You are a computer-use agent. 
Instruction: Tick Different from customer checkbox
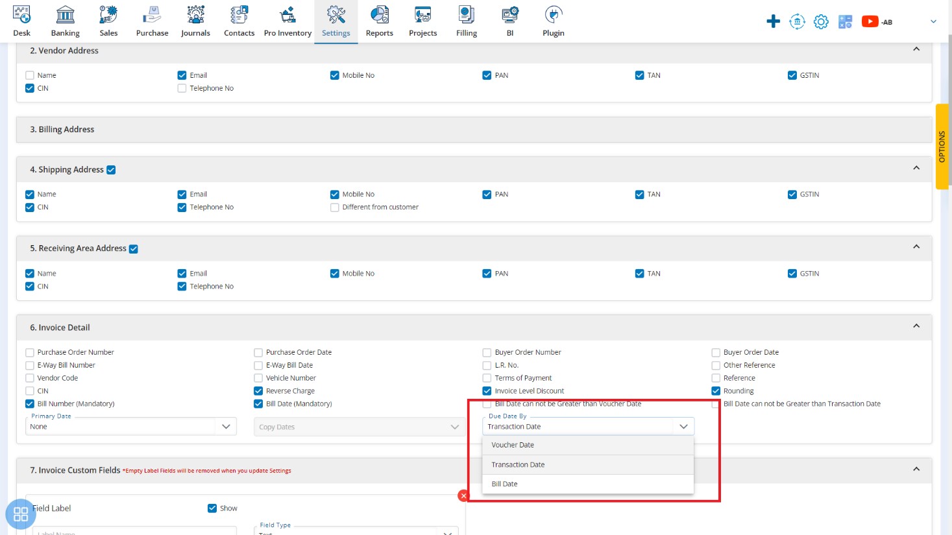pyautogui.click(x=334, y=208)
